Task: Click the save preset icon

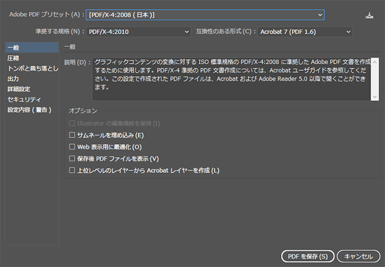Action: 369,16
